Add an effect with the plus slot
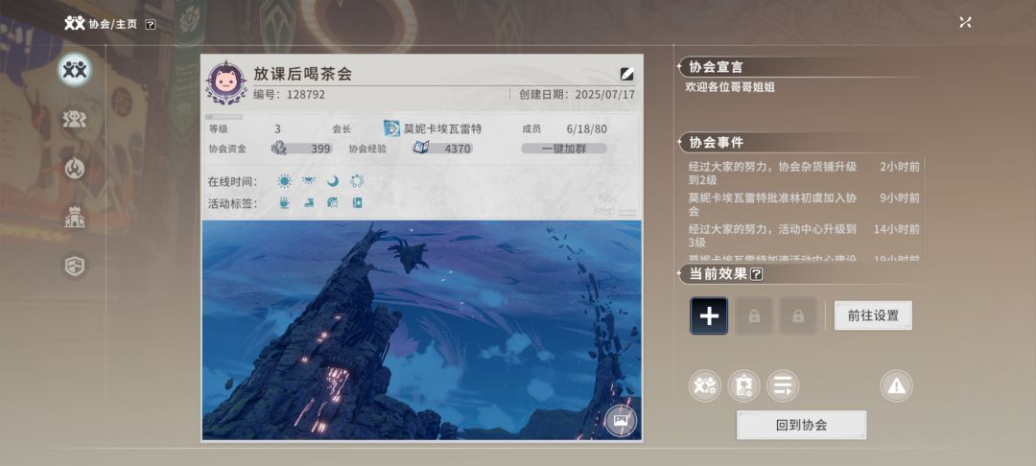The width and height of the screenshot is (1036, 466). pos(709,315)
